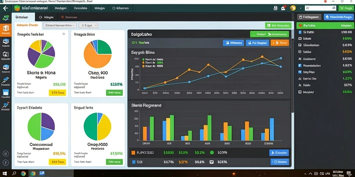The height and width of the screenshot is (177, 355).
Task: Select top menu item with circle icon
Action: [121, 8]
